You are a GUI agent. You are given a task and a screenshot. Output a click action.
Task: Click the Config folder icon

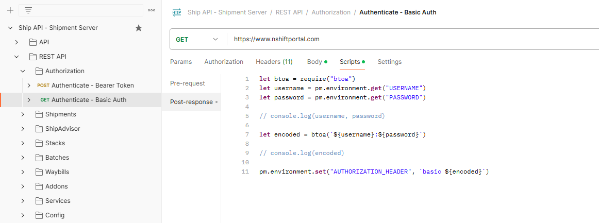39,215
